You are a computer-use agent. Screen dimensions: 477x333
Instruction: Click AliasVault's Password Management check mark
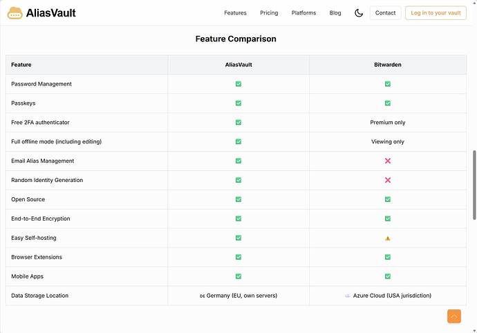[x=238, y=84]
